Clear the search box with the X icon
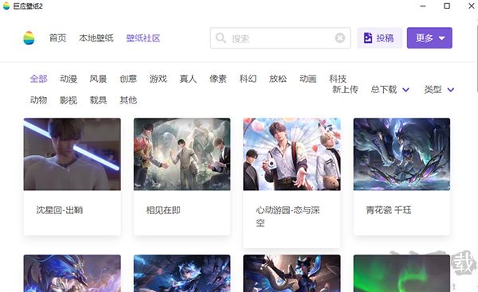Screen dimensions: 478x292 point(340,38)
